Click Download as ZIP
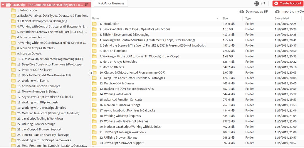 (257, 11)
